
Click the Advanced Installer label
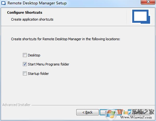[x=16, y=105]
